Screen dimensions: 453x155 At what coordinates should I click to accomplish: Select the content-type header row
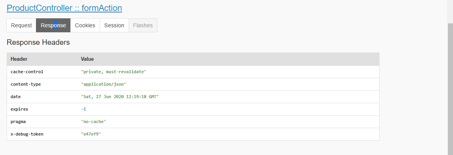coord(193,84)
